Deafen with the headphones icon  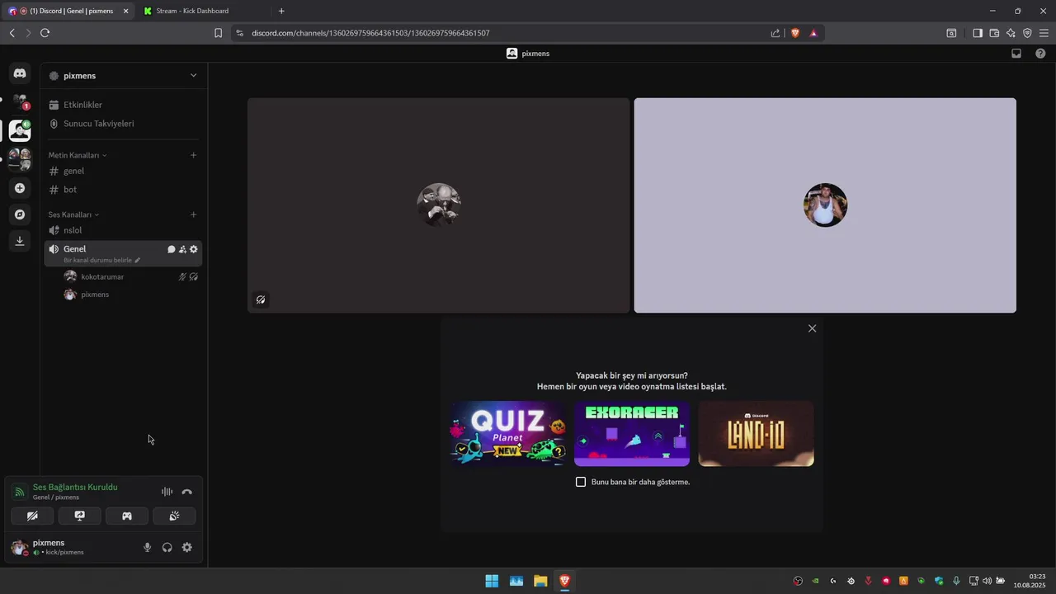(x=167, y=547)
